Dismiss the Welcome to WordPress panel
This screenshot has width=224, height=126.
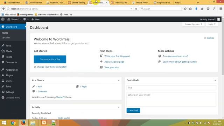pyautogui.click(x=209, y=38)
